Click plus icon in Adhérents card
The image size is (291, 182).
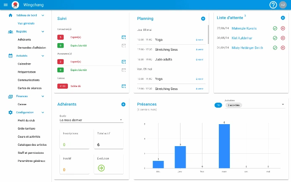click(x=123, y=104)
